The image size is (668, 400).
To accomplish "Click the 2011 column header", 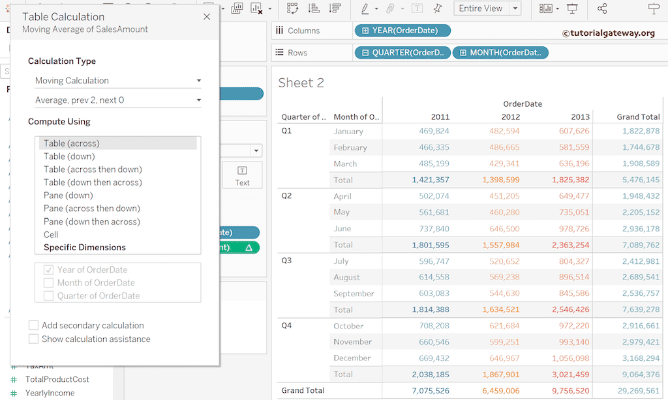I will (x=440, y=117).
